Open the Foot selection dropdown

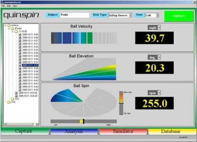tap(157, 15)
